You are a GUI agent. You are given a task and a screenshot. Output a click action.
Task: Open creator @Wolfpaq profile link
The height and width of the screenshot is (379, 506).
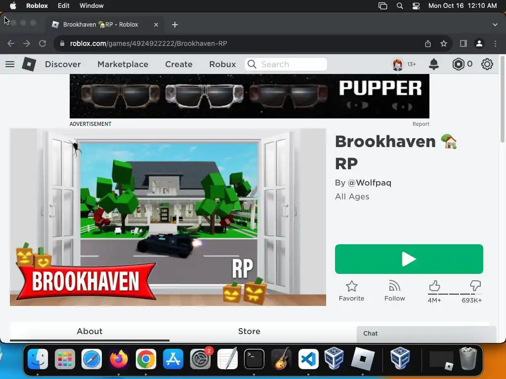[x=370, y=183]
